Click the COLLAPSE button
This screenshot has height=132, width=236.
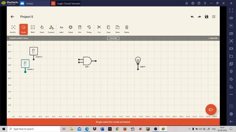(113, 38)
